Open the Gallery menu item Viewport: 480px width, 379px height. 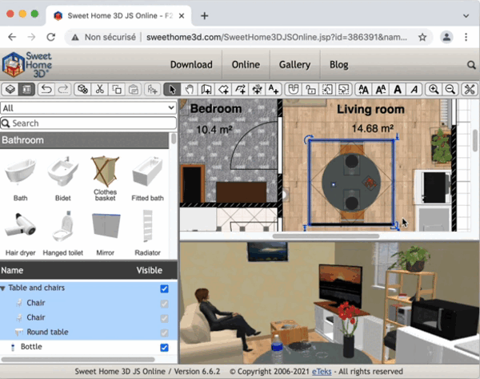pos(294,65)
